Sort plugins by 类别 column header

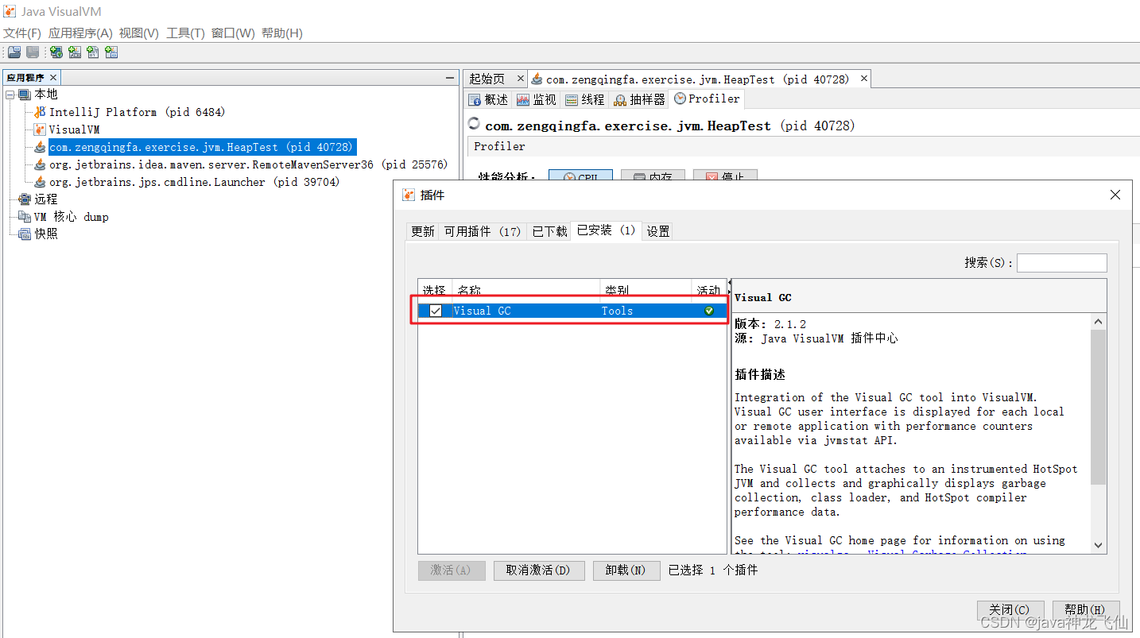click(646, 290)
